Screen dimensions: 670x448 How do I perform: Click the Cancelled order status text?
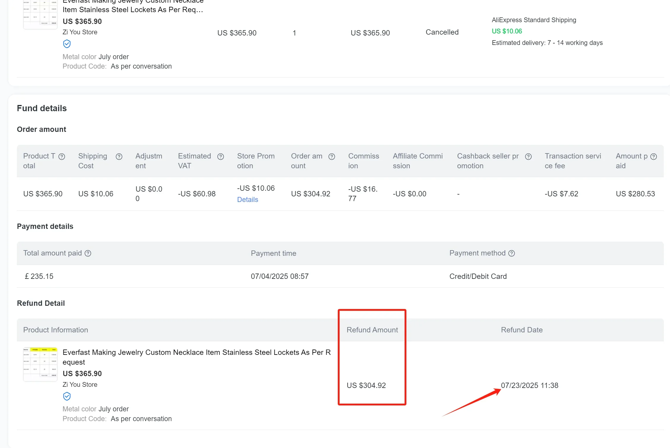coord(442,32)
